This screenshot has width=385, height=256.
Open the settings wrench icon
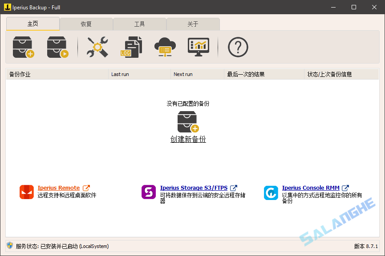point(97,47)
